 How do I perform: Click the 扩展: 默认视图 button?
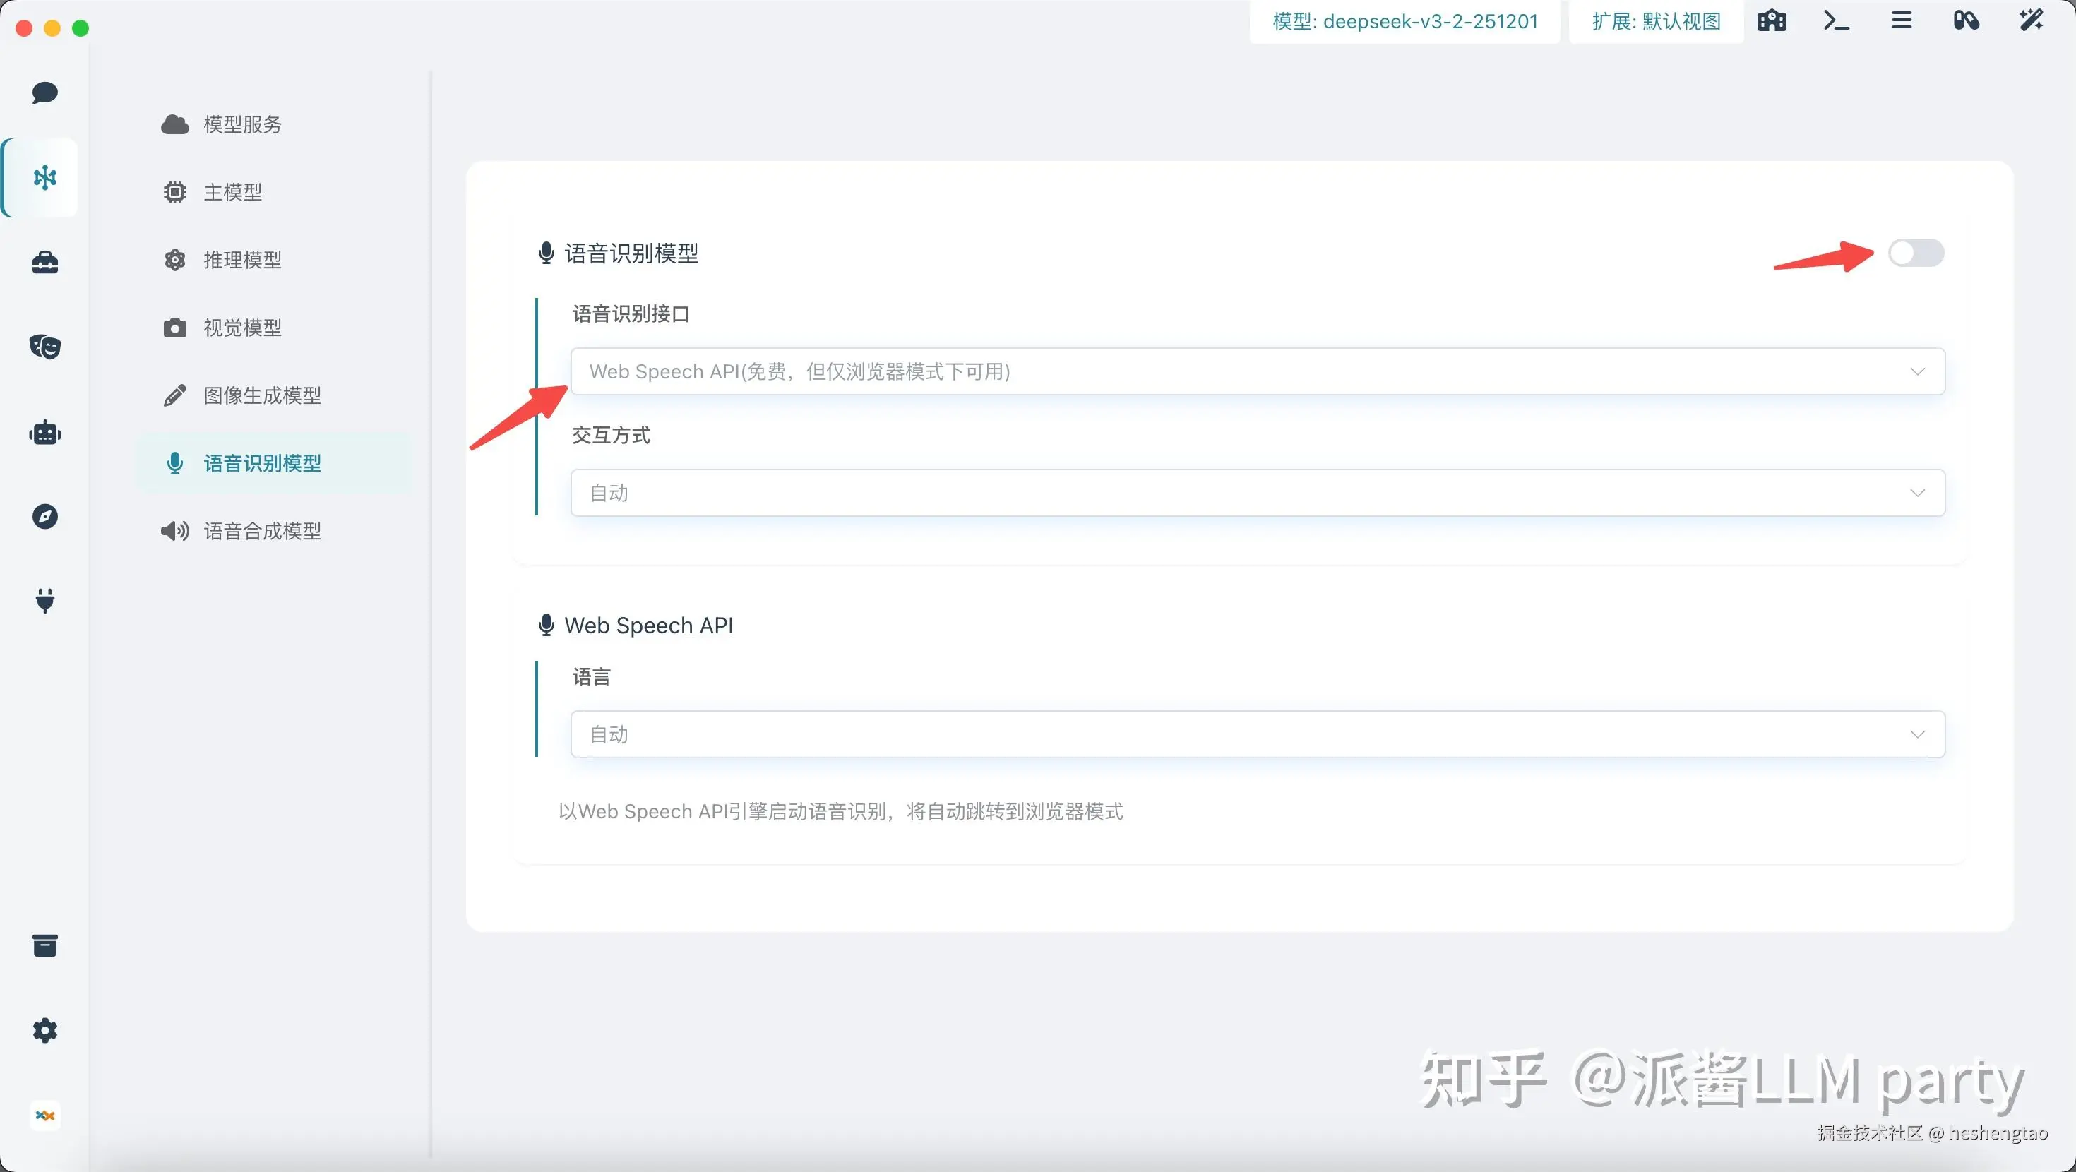tap(1656, 22)
